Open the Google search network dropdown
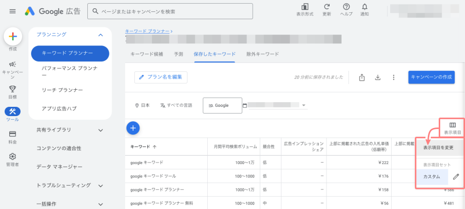 point(222,105)
